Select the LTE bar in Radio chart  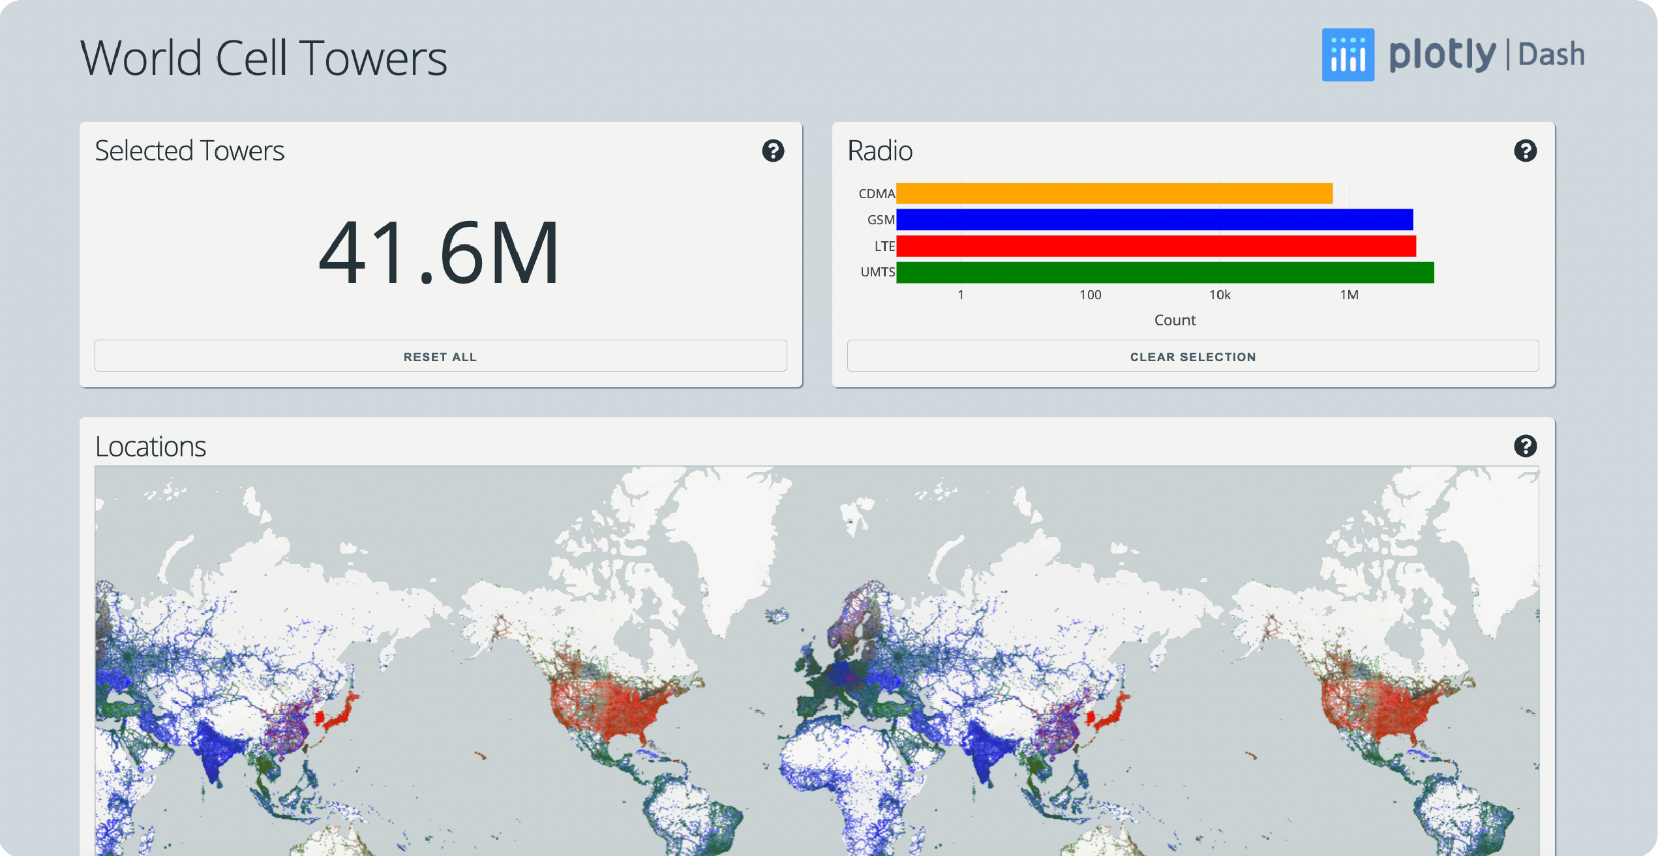[x=1154, y=246]
